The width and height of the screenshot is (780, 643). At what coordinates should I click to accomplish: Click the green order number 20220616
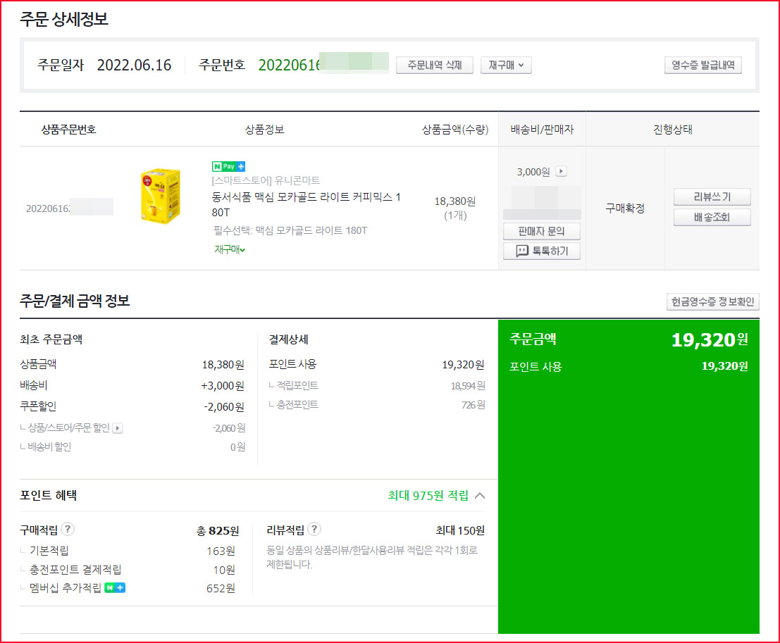(290, 65)
